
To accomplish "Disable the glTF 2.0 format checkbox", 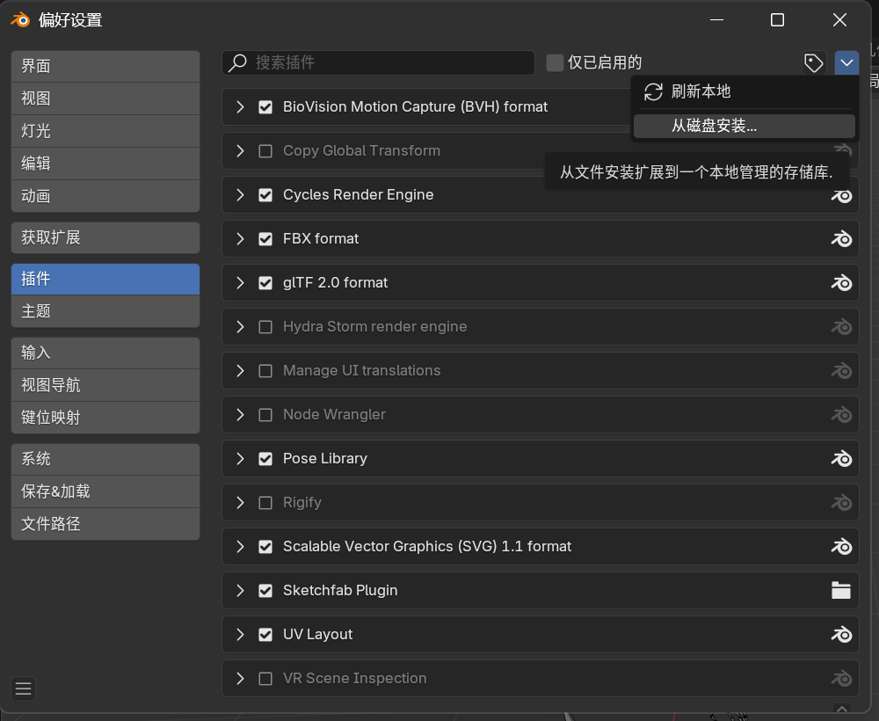I will [x=265, y=282].
